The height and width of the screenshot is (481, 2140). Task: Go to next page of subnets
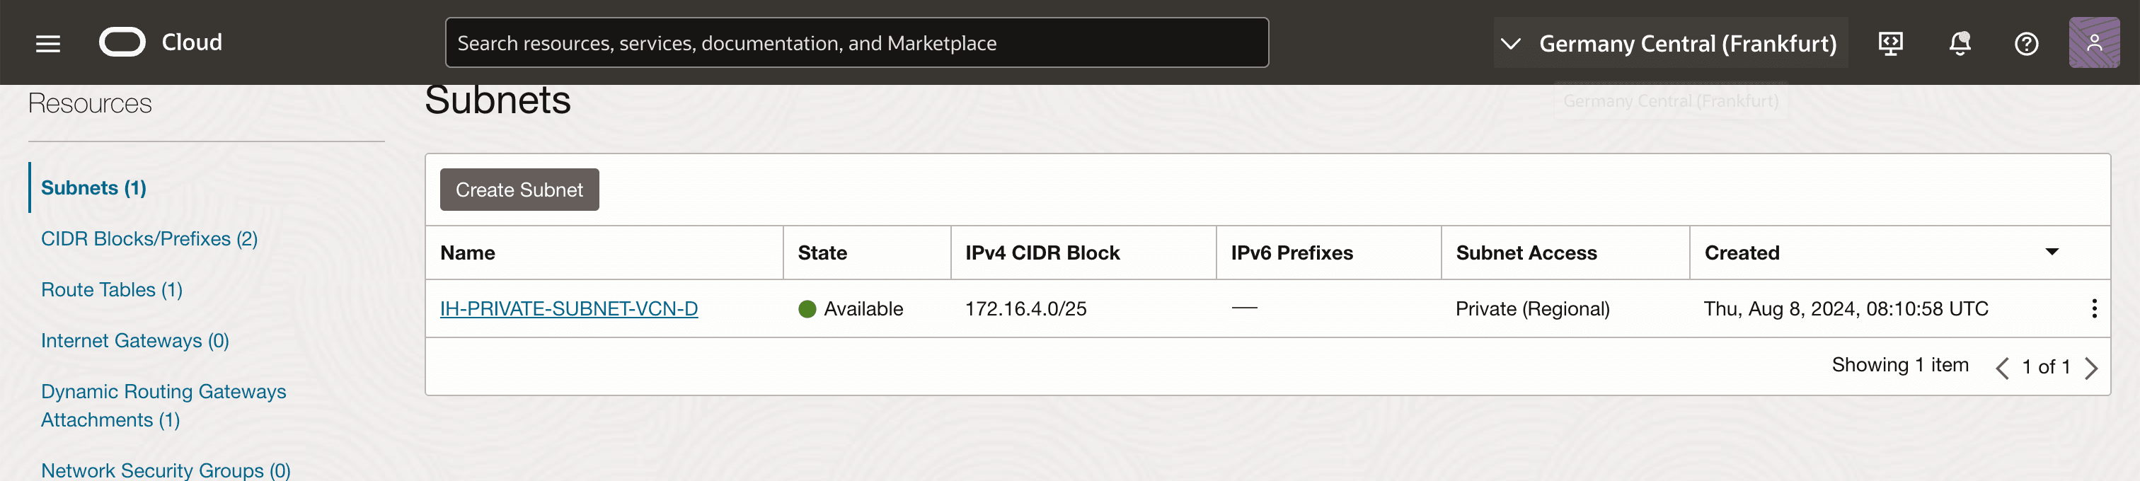(x=2091, y=368)
